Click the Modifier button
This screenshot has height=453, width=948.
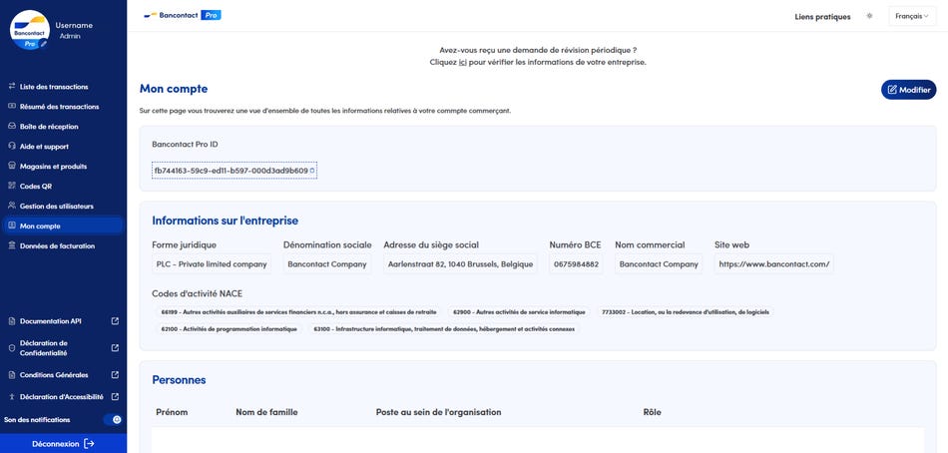909,90
